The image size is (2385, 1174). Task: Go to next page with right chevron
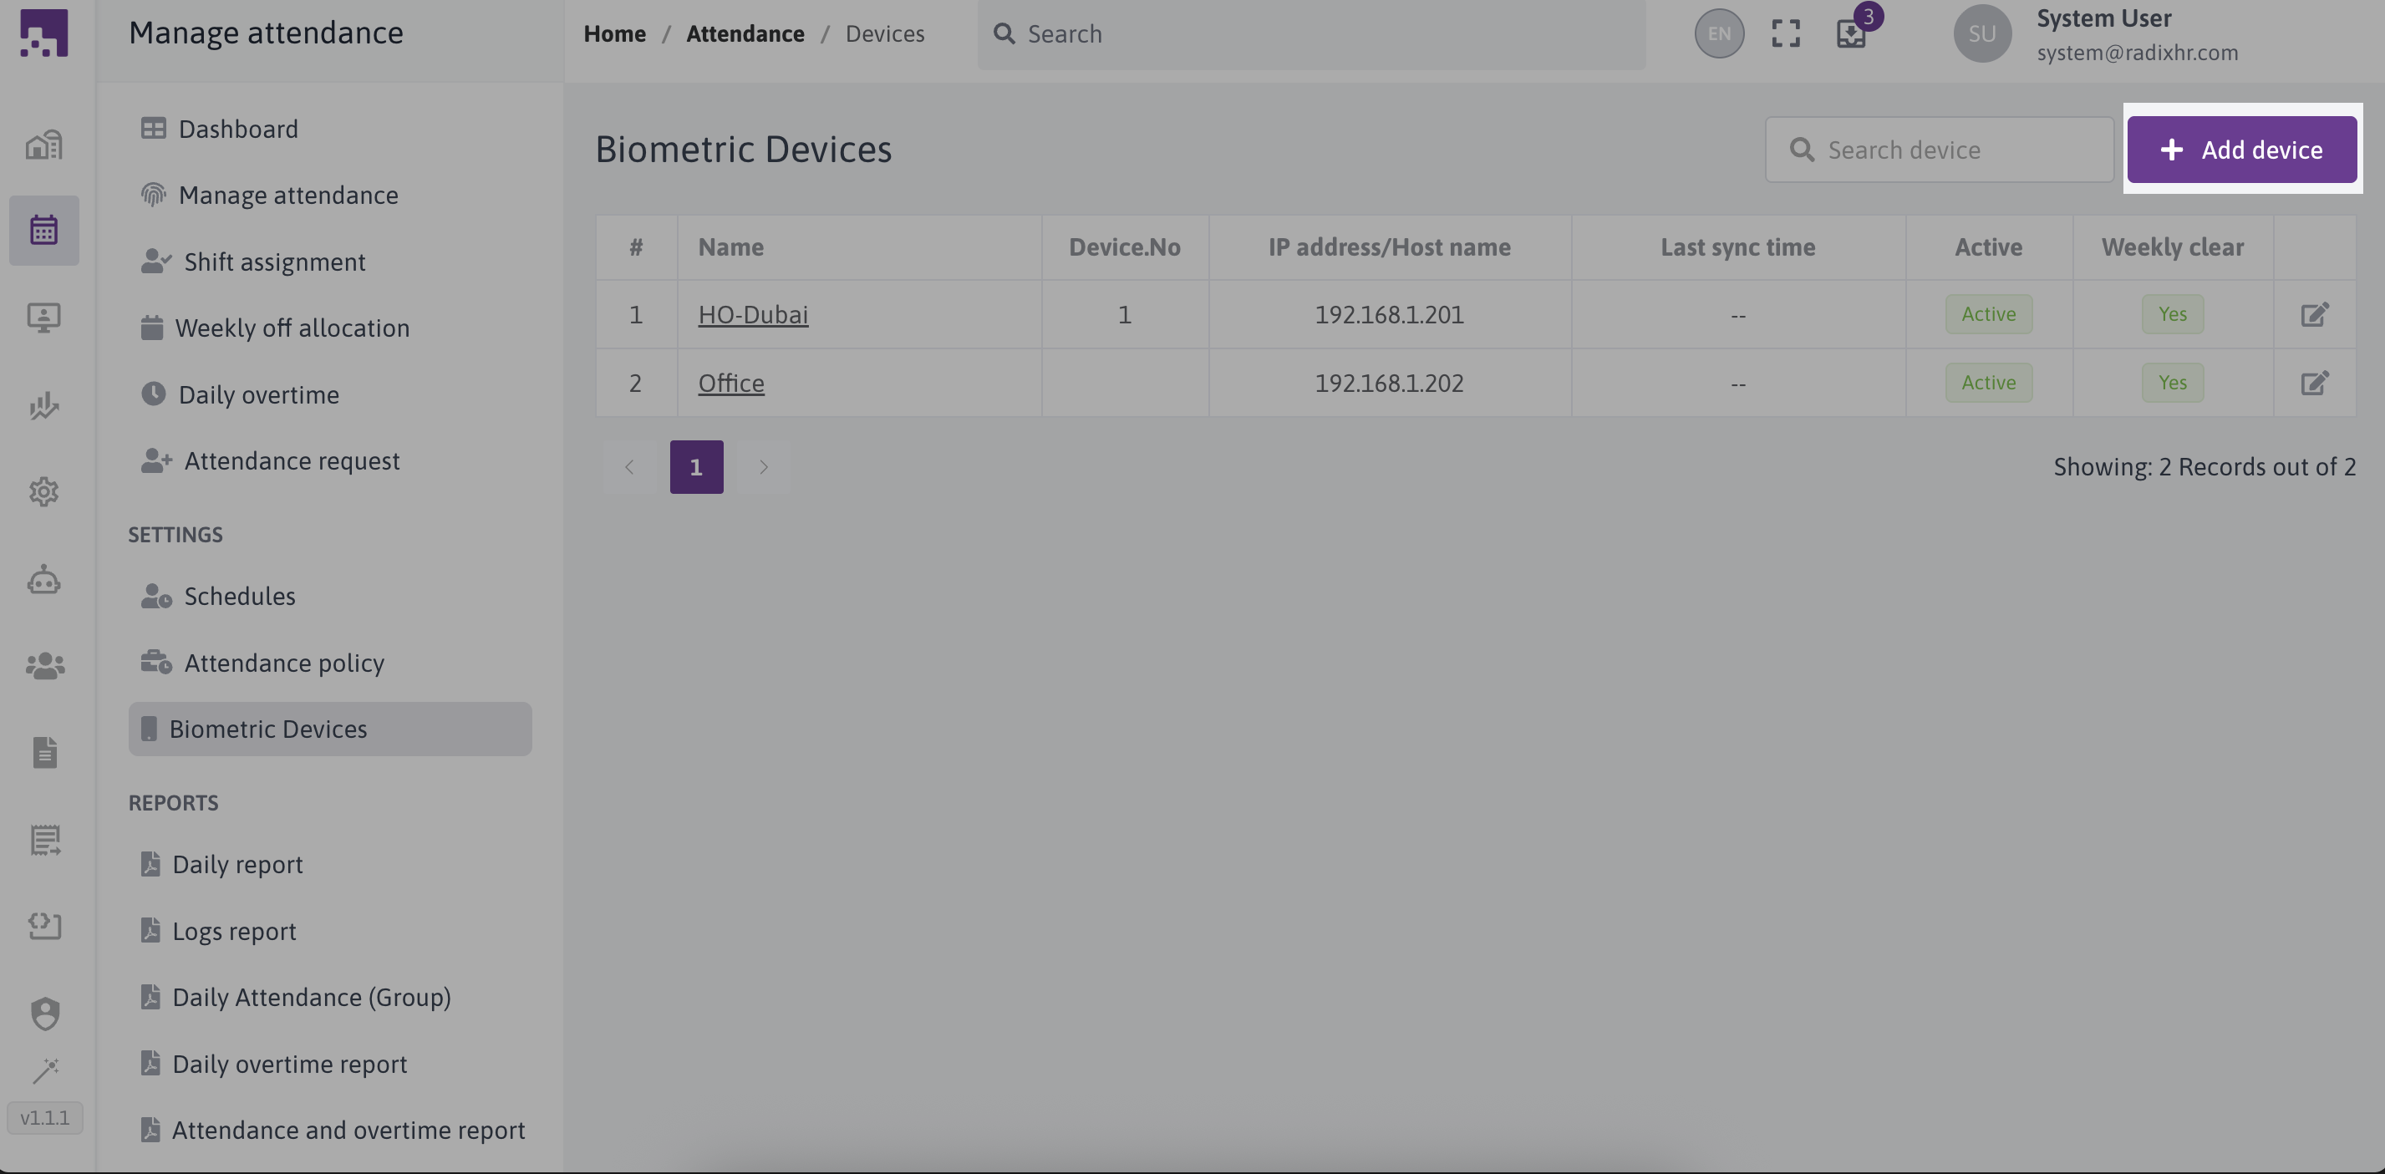click(x=763, y=468)
